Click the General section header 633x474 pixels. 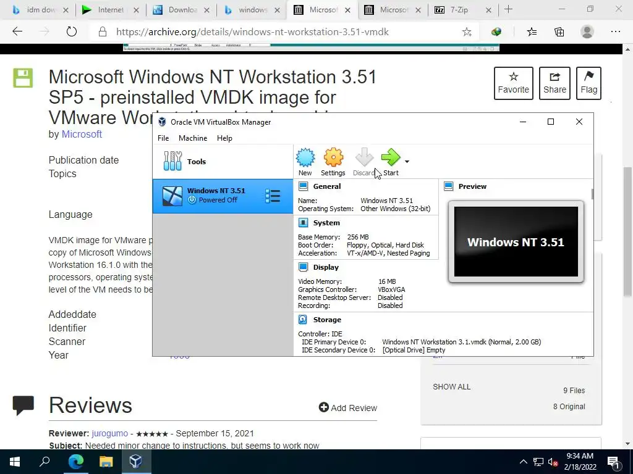click(326, 186)
